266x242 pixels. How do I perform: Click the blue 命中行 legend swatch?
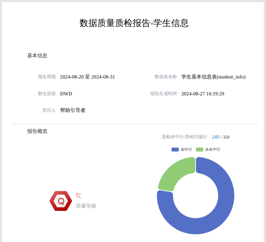point(175,149)
